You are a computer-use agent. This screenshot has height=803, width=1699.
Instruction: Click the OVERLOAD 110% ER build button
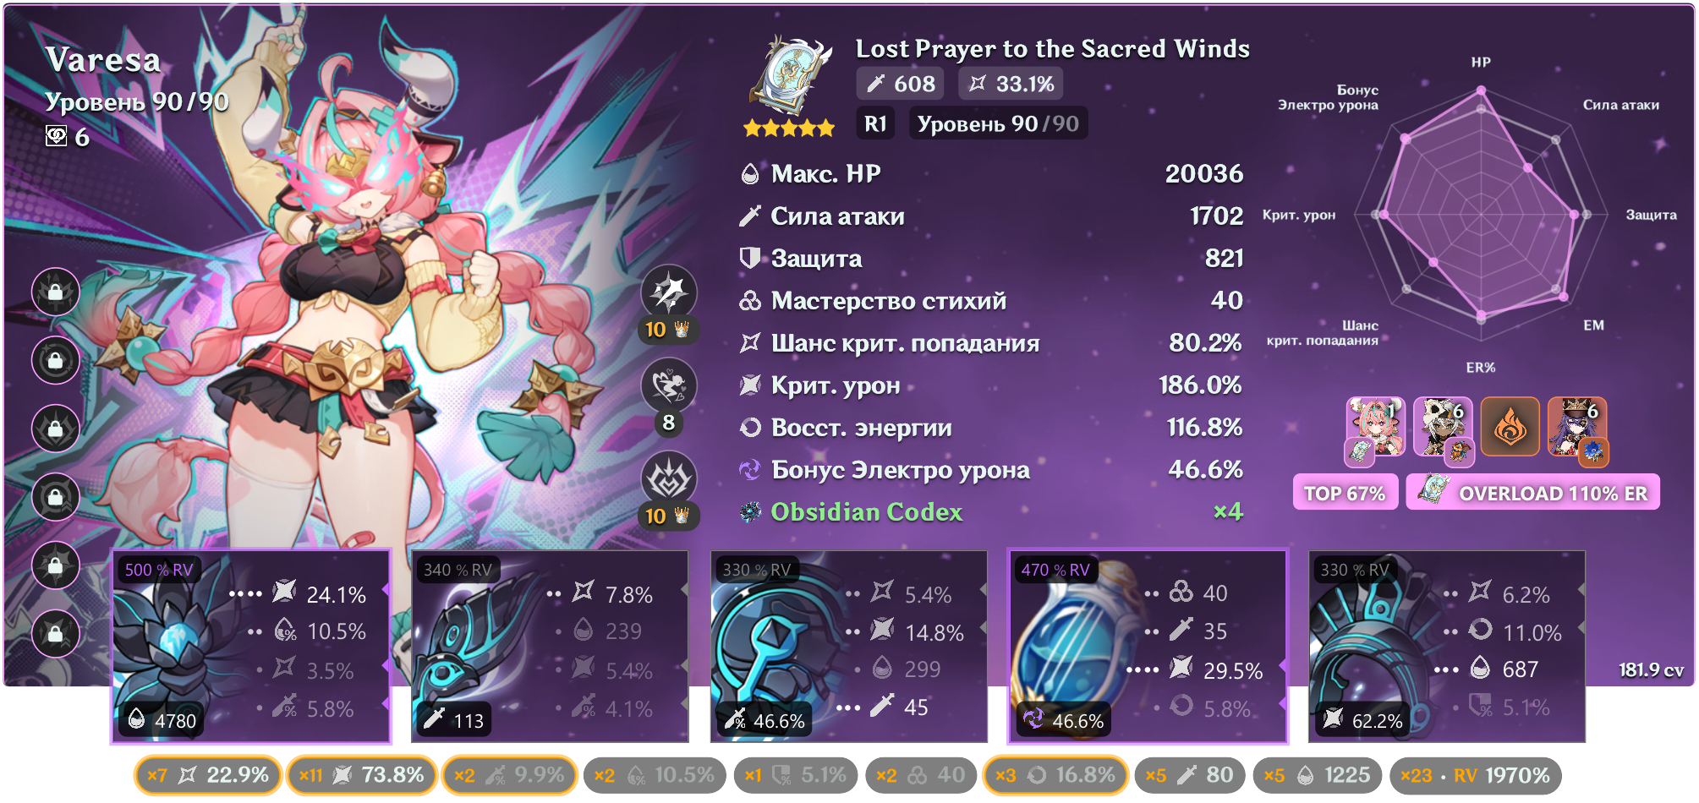(x=1533, y=493)
